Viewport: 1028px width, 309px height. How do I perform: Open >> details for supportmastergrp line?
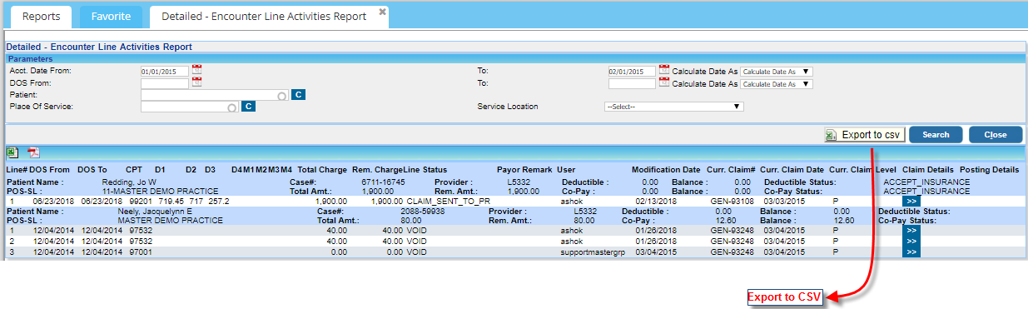(911, 252)
